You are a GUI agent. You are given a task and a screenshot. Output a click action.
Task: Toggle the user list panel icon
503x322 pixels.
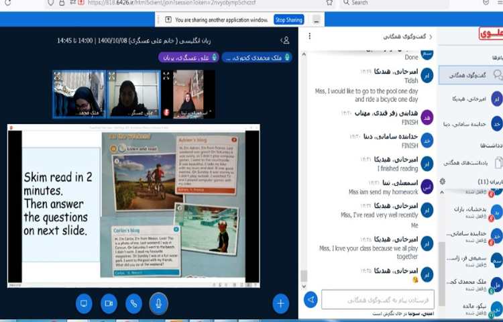(285, 40)
